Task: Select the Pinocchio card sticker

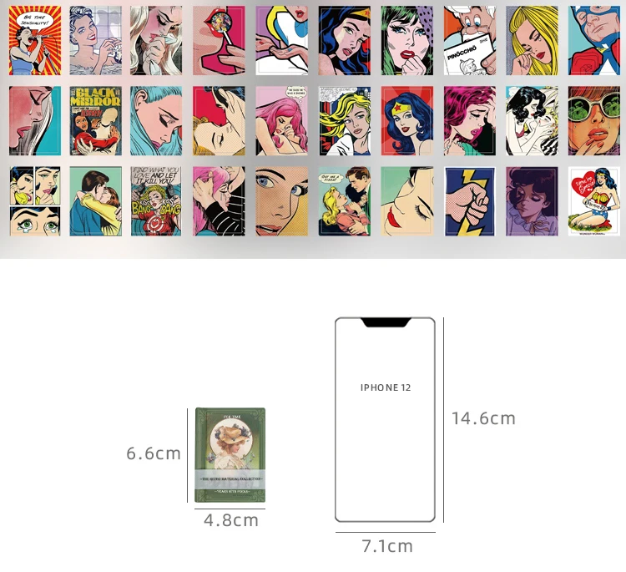Action: (x=469, y=40)
